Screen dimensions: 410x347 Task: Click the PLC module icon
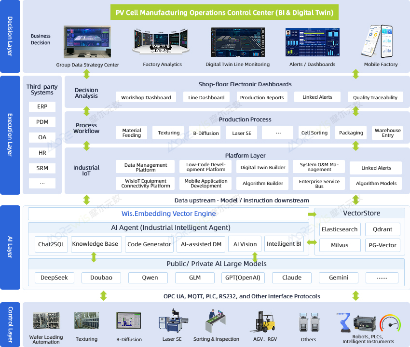[365, 323]
